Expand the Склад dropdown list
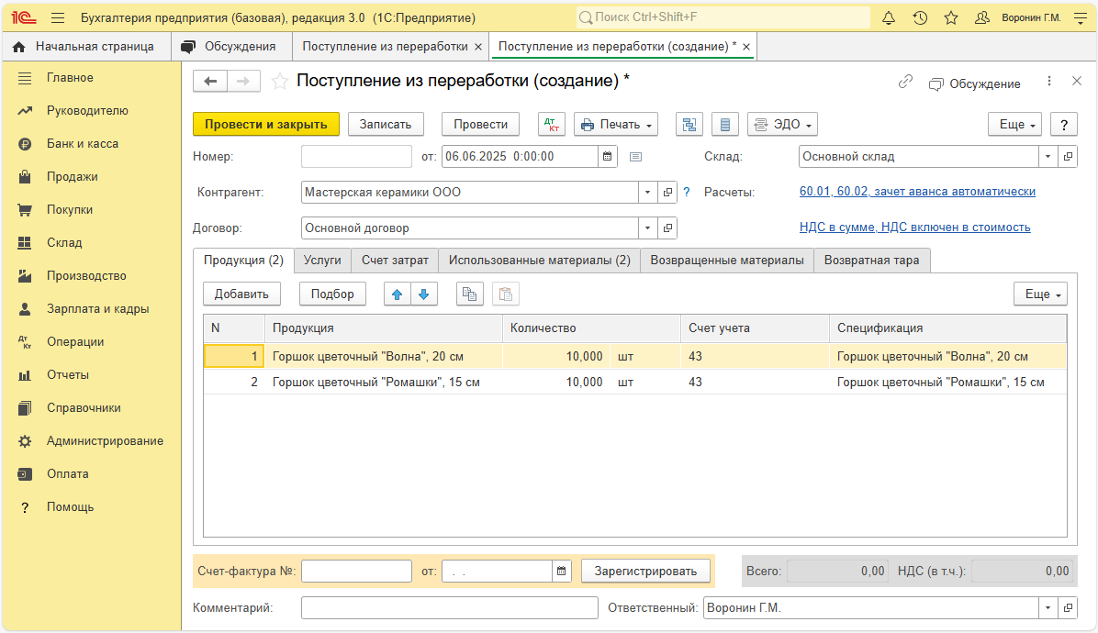The width and height of the screenshot is (1098, 633). coord(1048,157)
